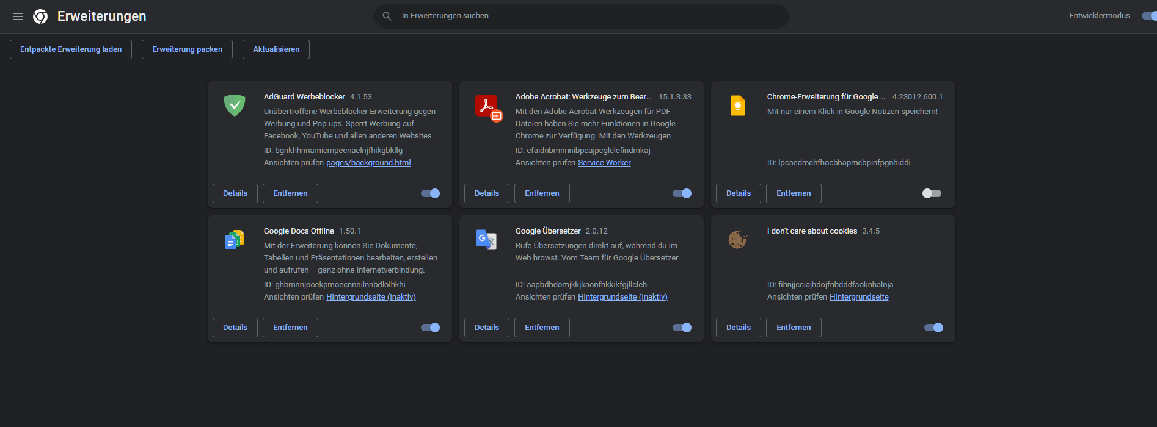Viewport: 1157px width, 427px height.
Task: Disable I don't care about cookies toggle
Action: tap(934, 328)
